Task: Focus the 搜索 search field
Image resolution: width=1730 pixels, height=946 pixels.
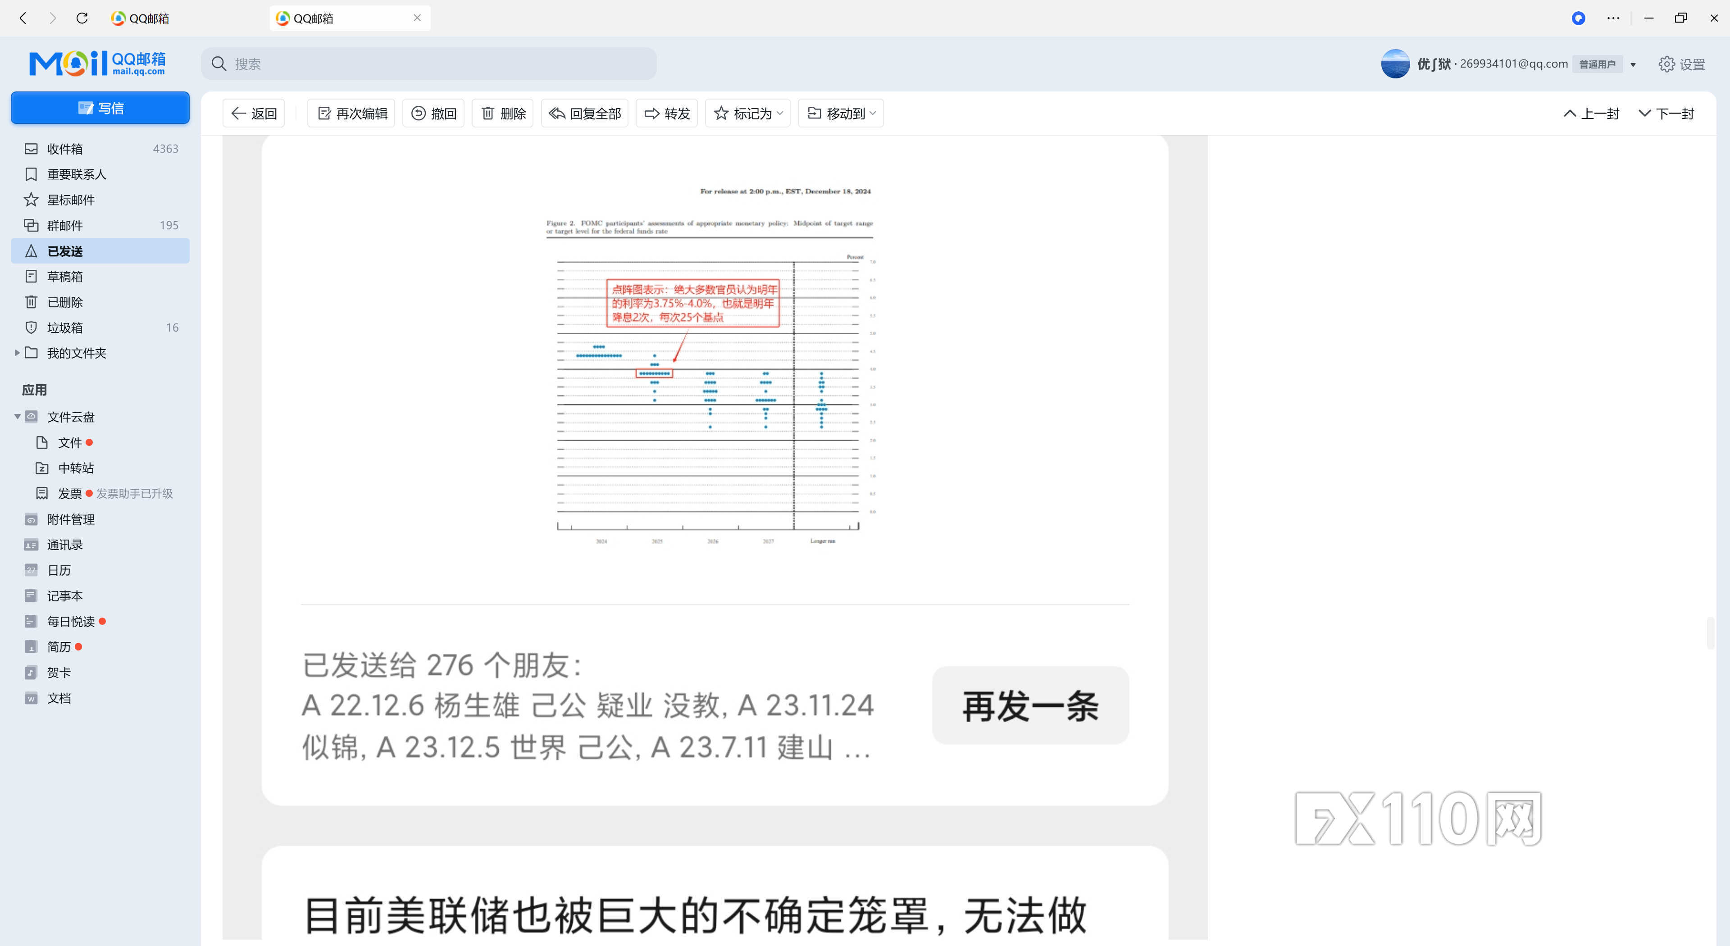Action: (428, 64)
